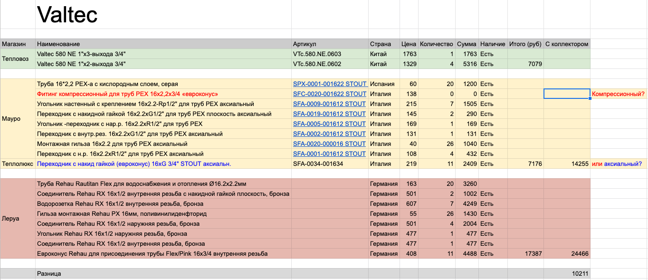The width and height of the screenshot is (648, 280).
Task: Open link SFA-0001-001612 STOUT
Action: pyautogui.click(x=330, y=154)
